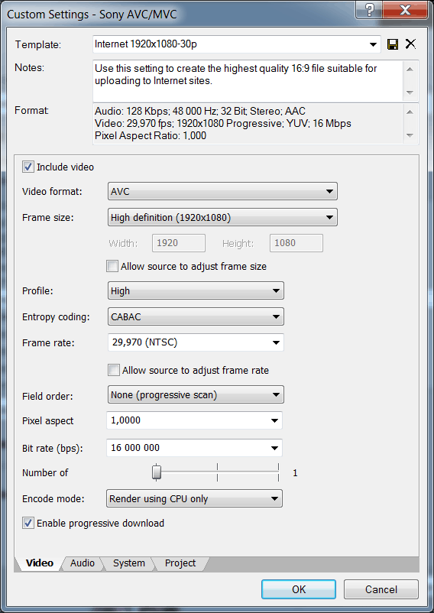Screen dimensions: 434x613
Task: Click the slider value '1'
Action: click(295, 473)
